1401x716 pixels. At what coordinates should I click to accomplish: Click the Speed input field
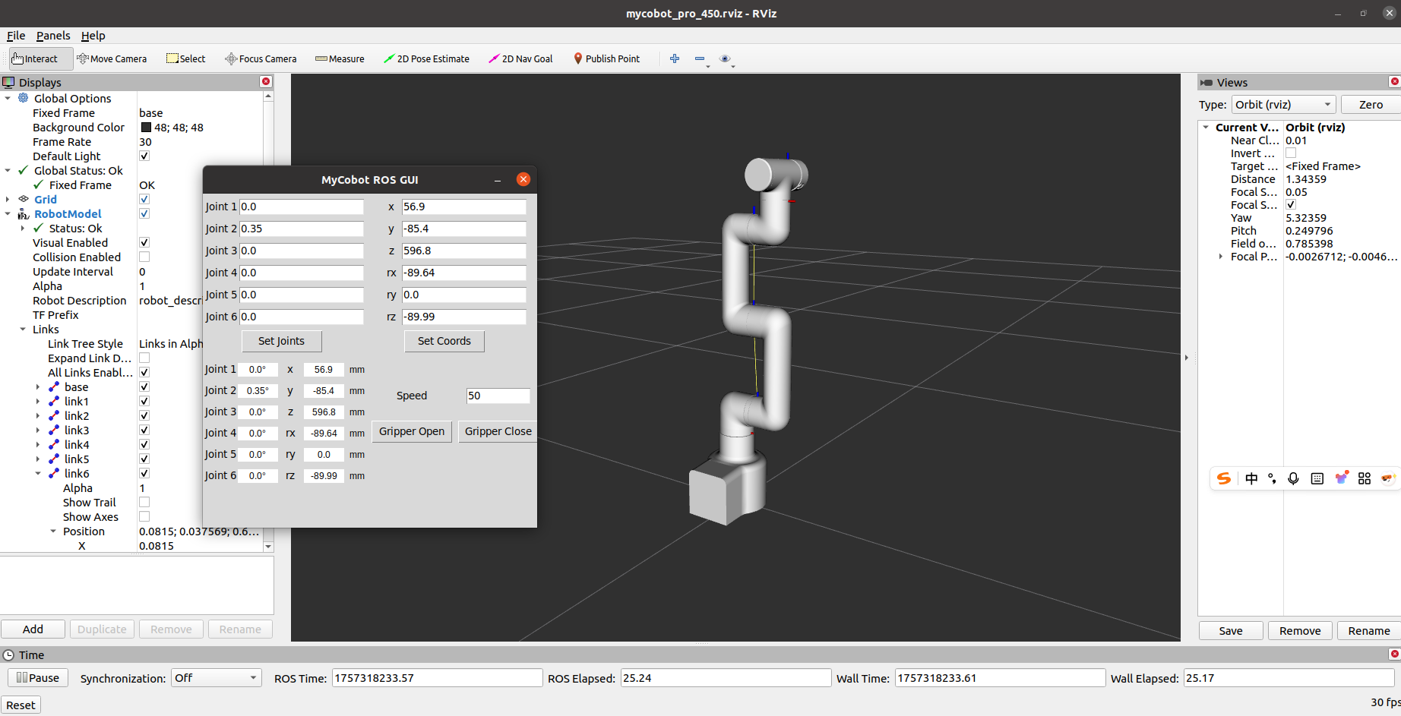click(x=497, y=396)
